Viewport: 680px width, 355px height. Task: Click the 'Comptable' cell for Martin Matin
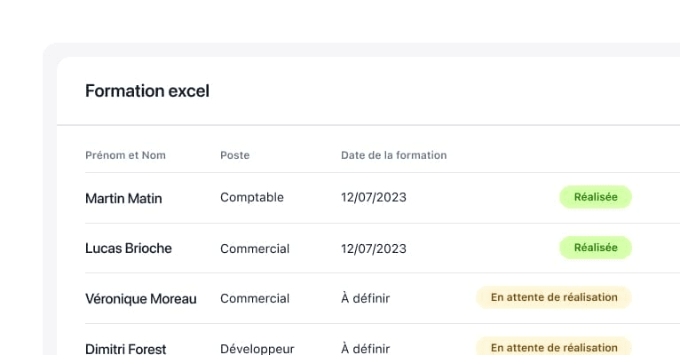251,197
